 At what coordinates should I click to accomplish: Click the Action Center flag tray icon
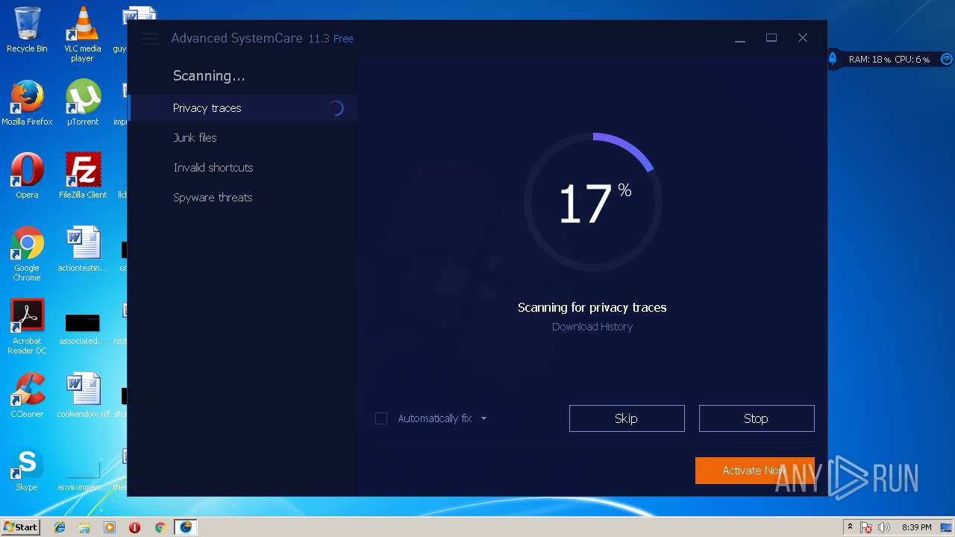click(x=866, y=527)
